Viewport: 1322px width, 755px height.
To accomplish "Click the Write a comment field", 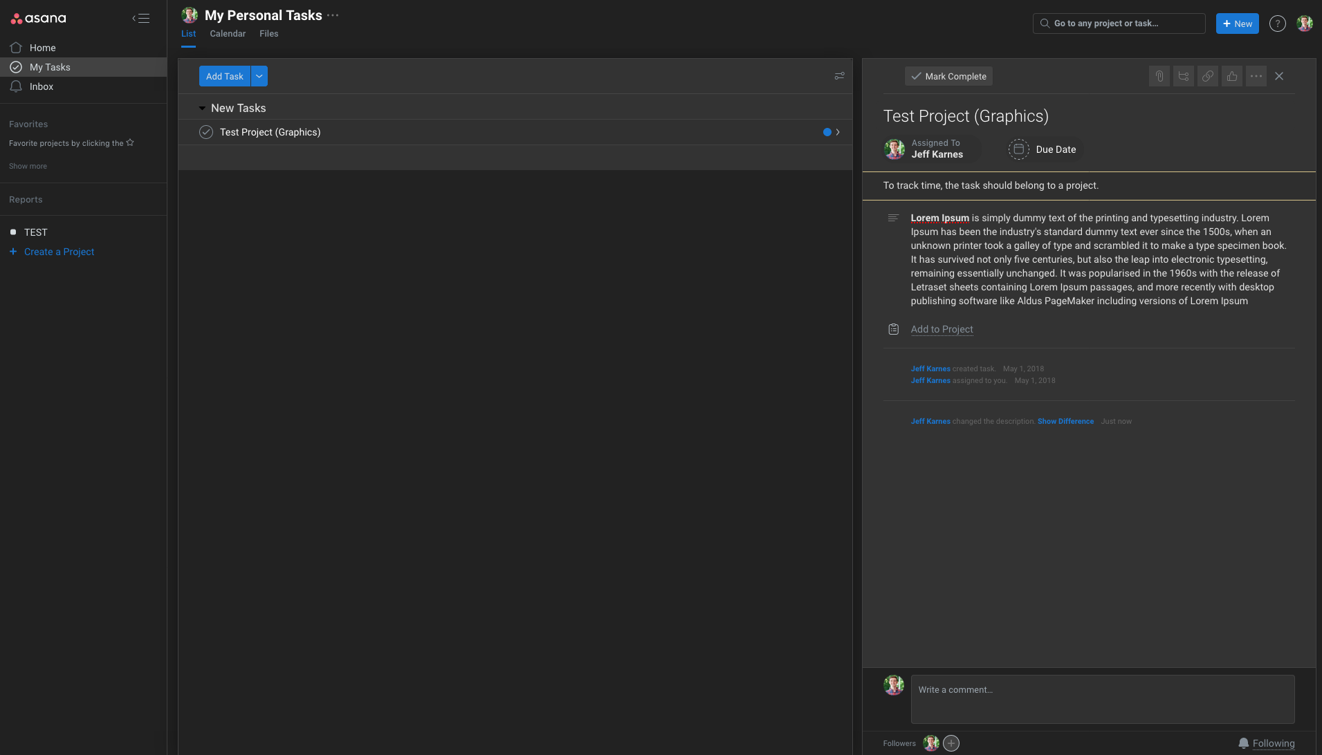I will point(1102,699).
